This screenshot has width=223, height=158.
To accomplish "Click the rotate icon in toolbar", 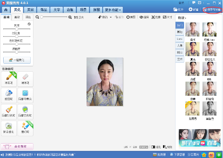I will point(141,17).
